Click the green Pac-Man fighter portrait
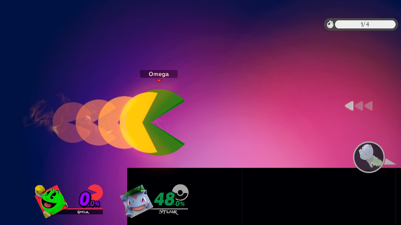 click(51, 201)
